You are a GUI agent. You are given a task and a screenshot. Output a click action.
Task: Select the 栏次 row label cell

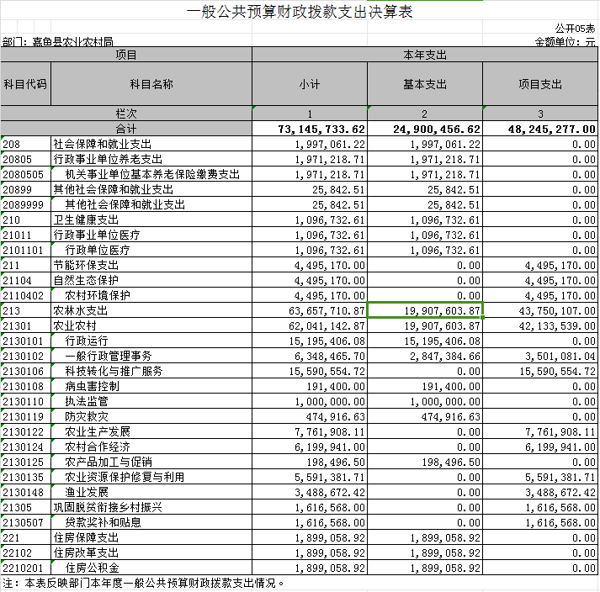click(x=126, y=114)
